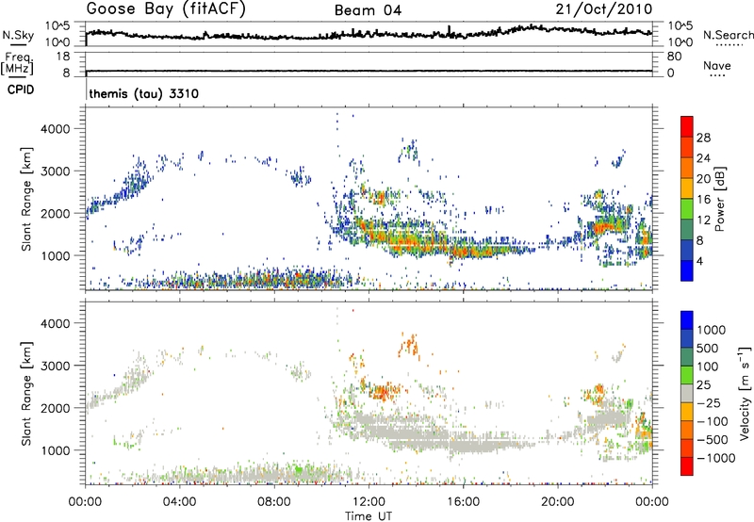
Task: Click the '04:00' time axis tick label
Action: tap(179, 502)
